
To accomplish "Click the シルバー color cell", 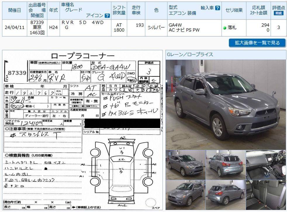I will tap(156, 28).
